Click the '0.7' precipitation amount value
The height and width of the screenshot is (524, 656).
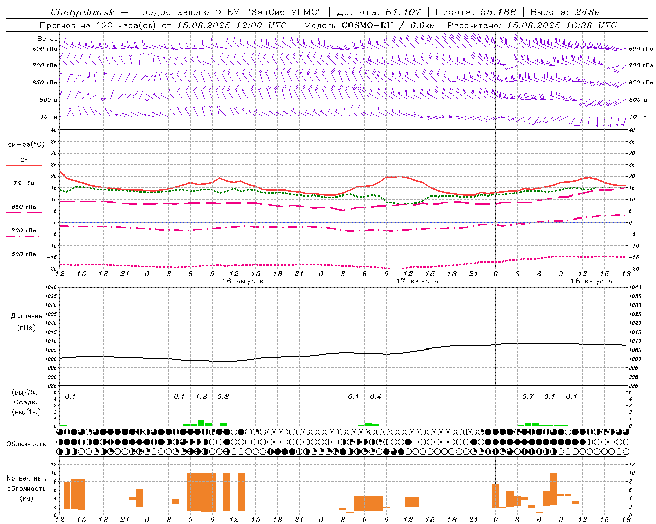528,397
